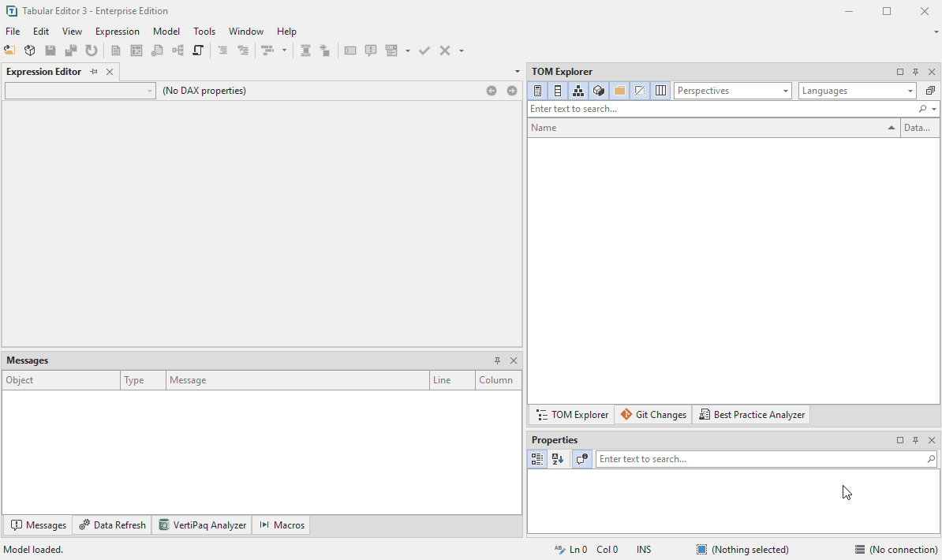This screenshot has height=560, width=942.
Task: Click the back navigation arrow in Expression Editor
Action: [492, 91]
